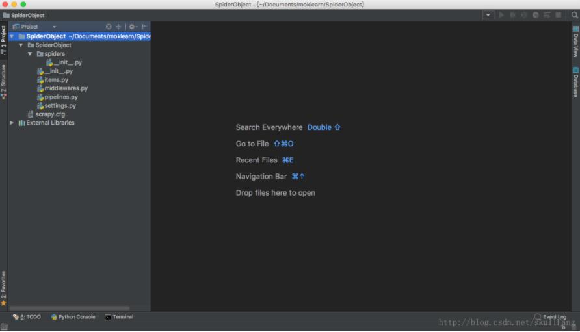Image resolution: width=580 pixels, height=332 pixels.
Task: Click the project tree horizontal scrollbar
Action: click(70, 308)
